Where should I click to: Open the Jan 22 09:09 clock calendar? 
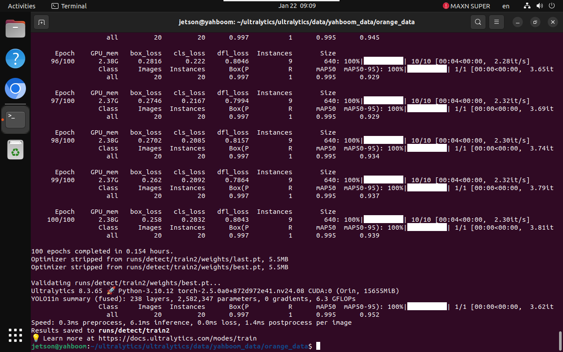(297, 6)
